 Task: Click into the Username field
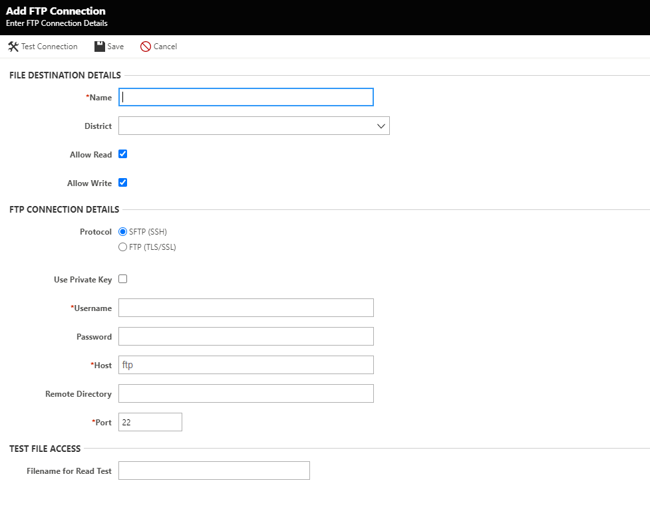pos(246,308)
